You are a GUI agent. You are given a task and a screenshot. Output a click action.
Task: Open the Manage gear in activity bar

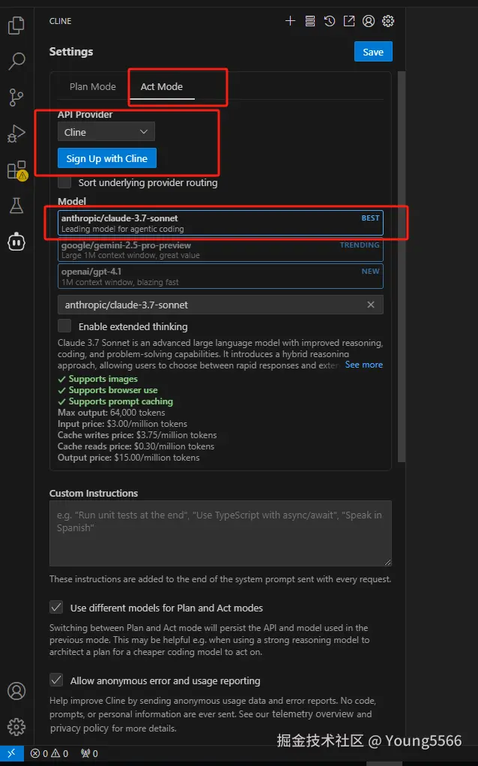[x=16, y=727]
